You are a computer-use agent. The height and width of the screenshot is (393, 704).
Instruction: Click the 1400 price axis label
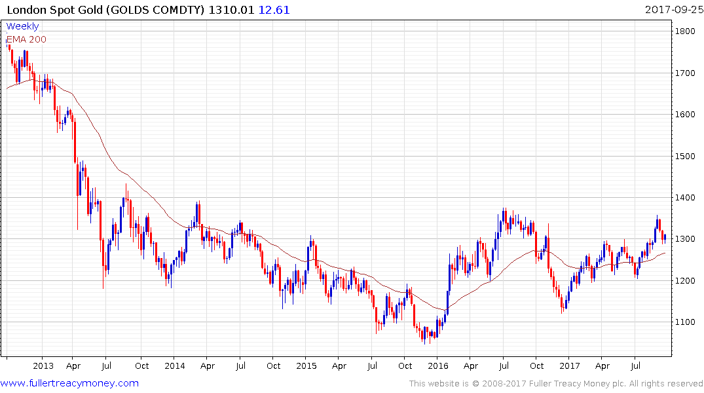(x=685, y=198)
